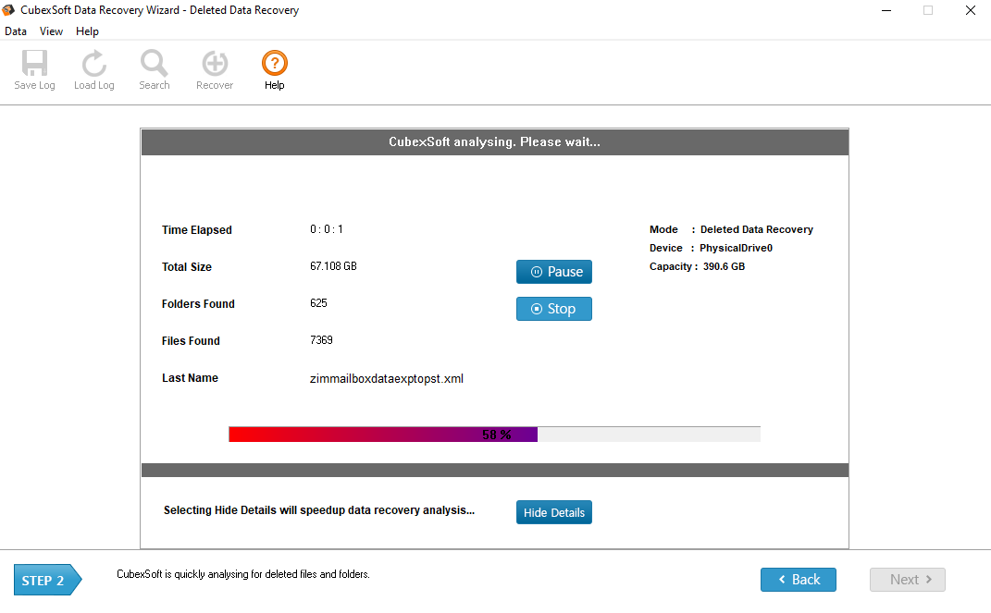Click the 58 % progress bar

pos(494,435)
